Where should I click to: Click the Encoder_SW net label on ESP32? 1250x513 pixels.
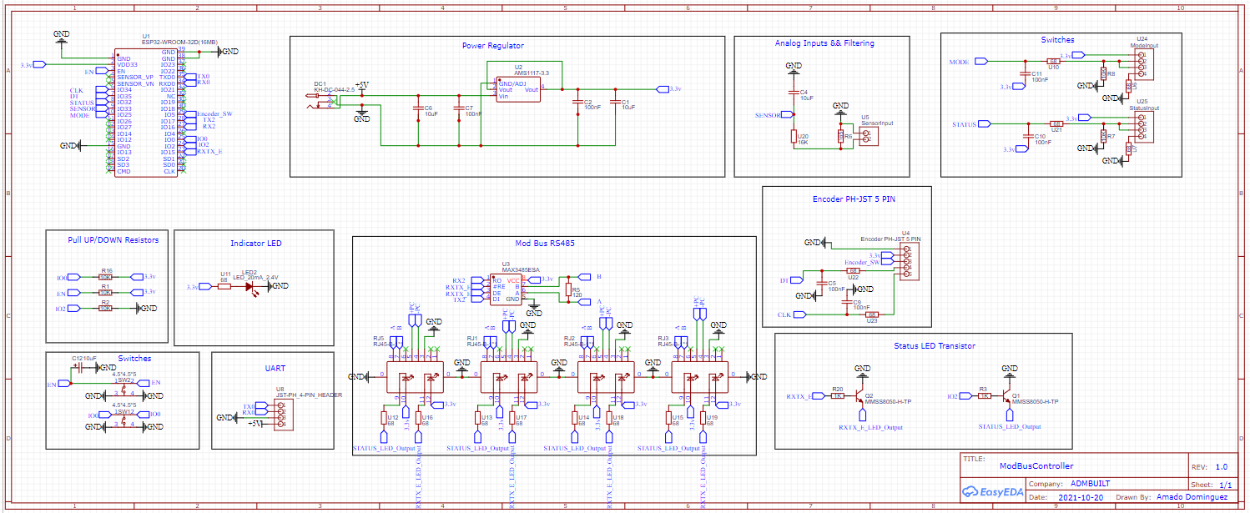[214, 114]
